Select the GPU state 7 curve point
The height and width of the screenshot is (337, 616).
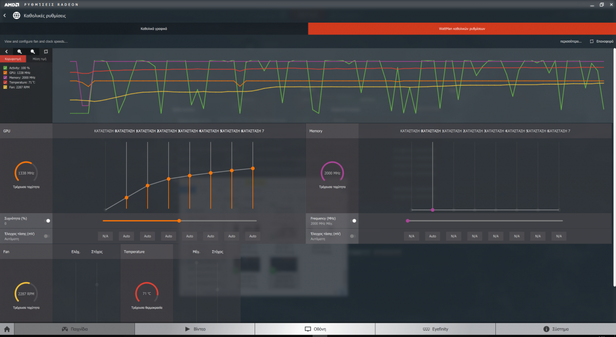tap(253, 168)
